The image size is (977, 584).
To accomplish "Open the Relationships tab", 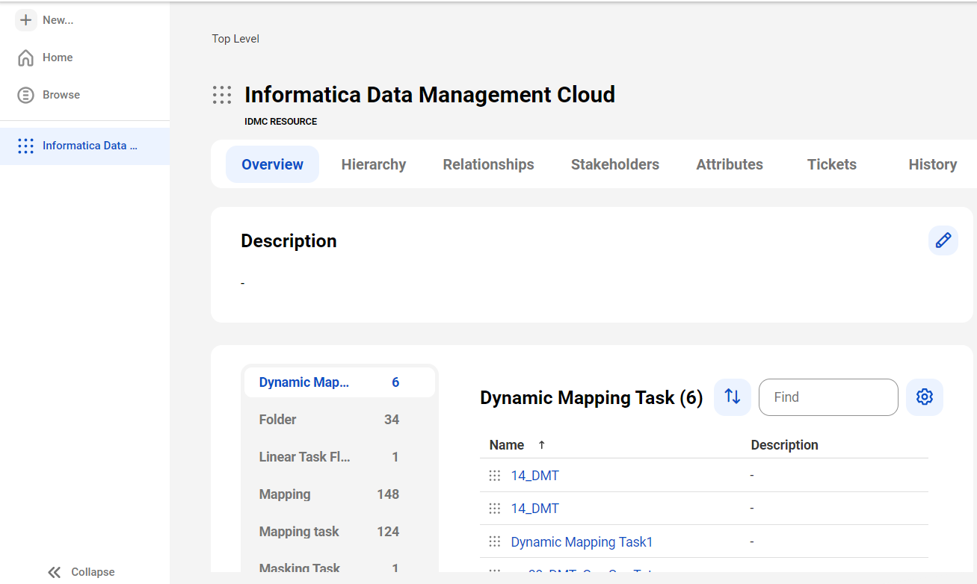I will tap(488, 164).
